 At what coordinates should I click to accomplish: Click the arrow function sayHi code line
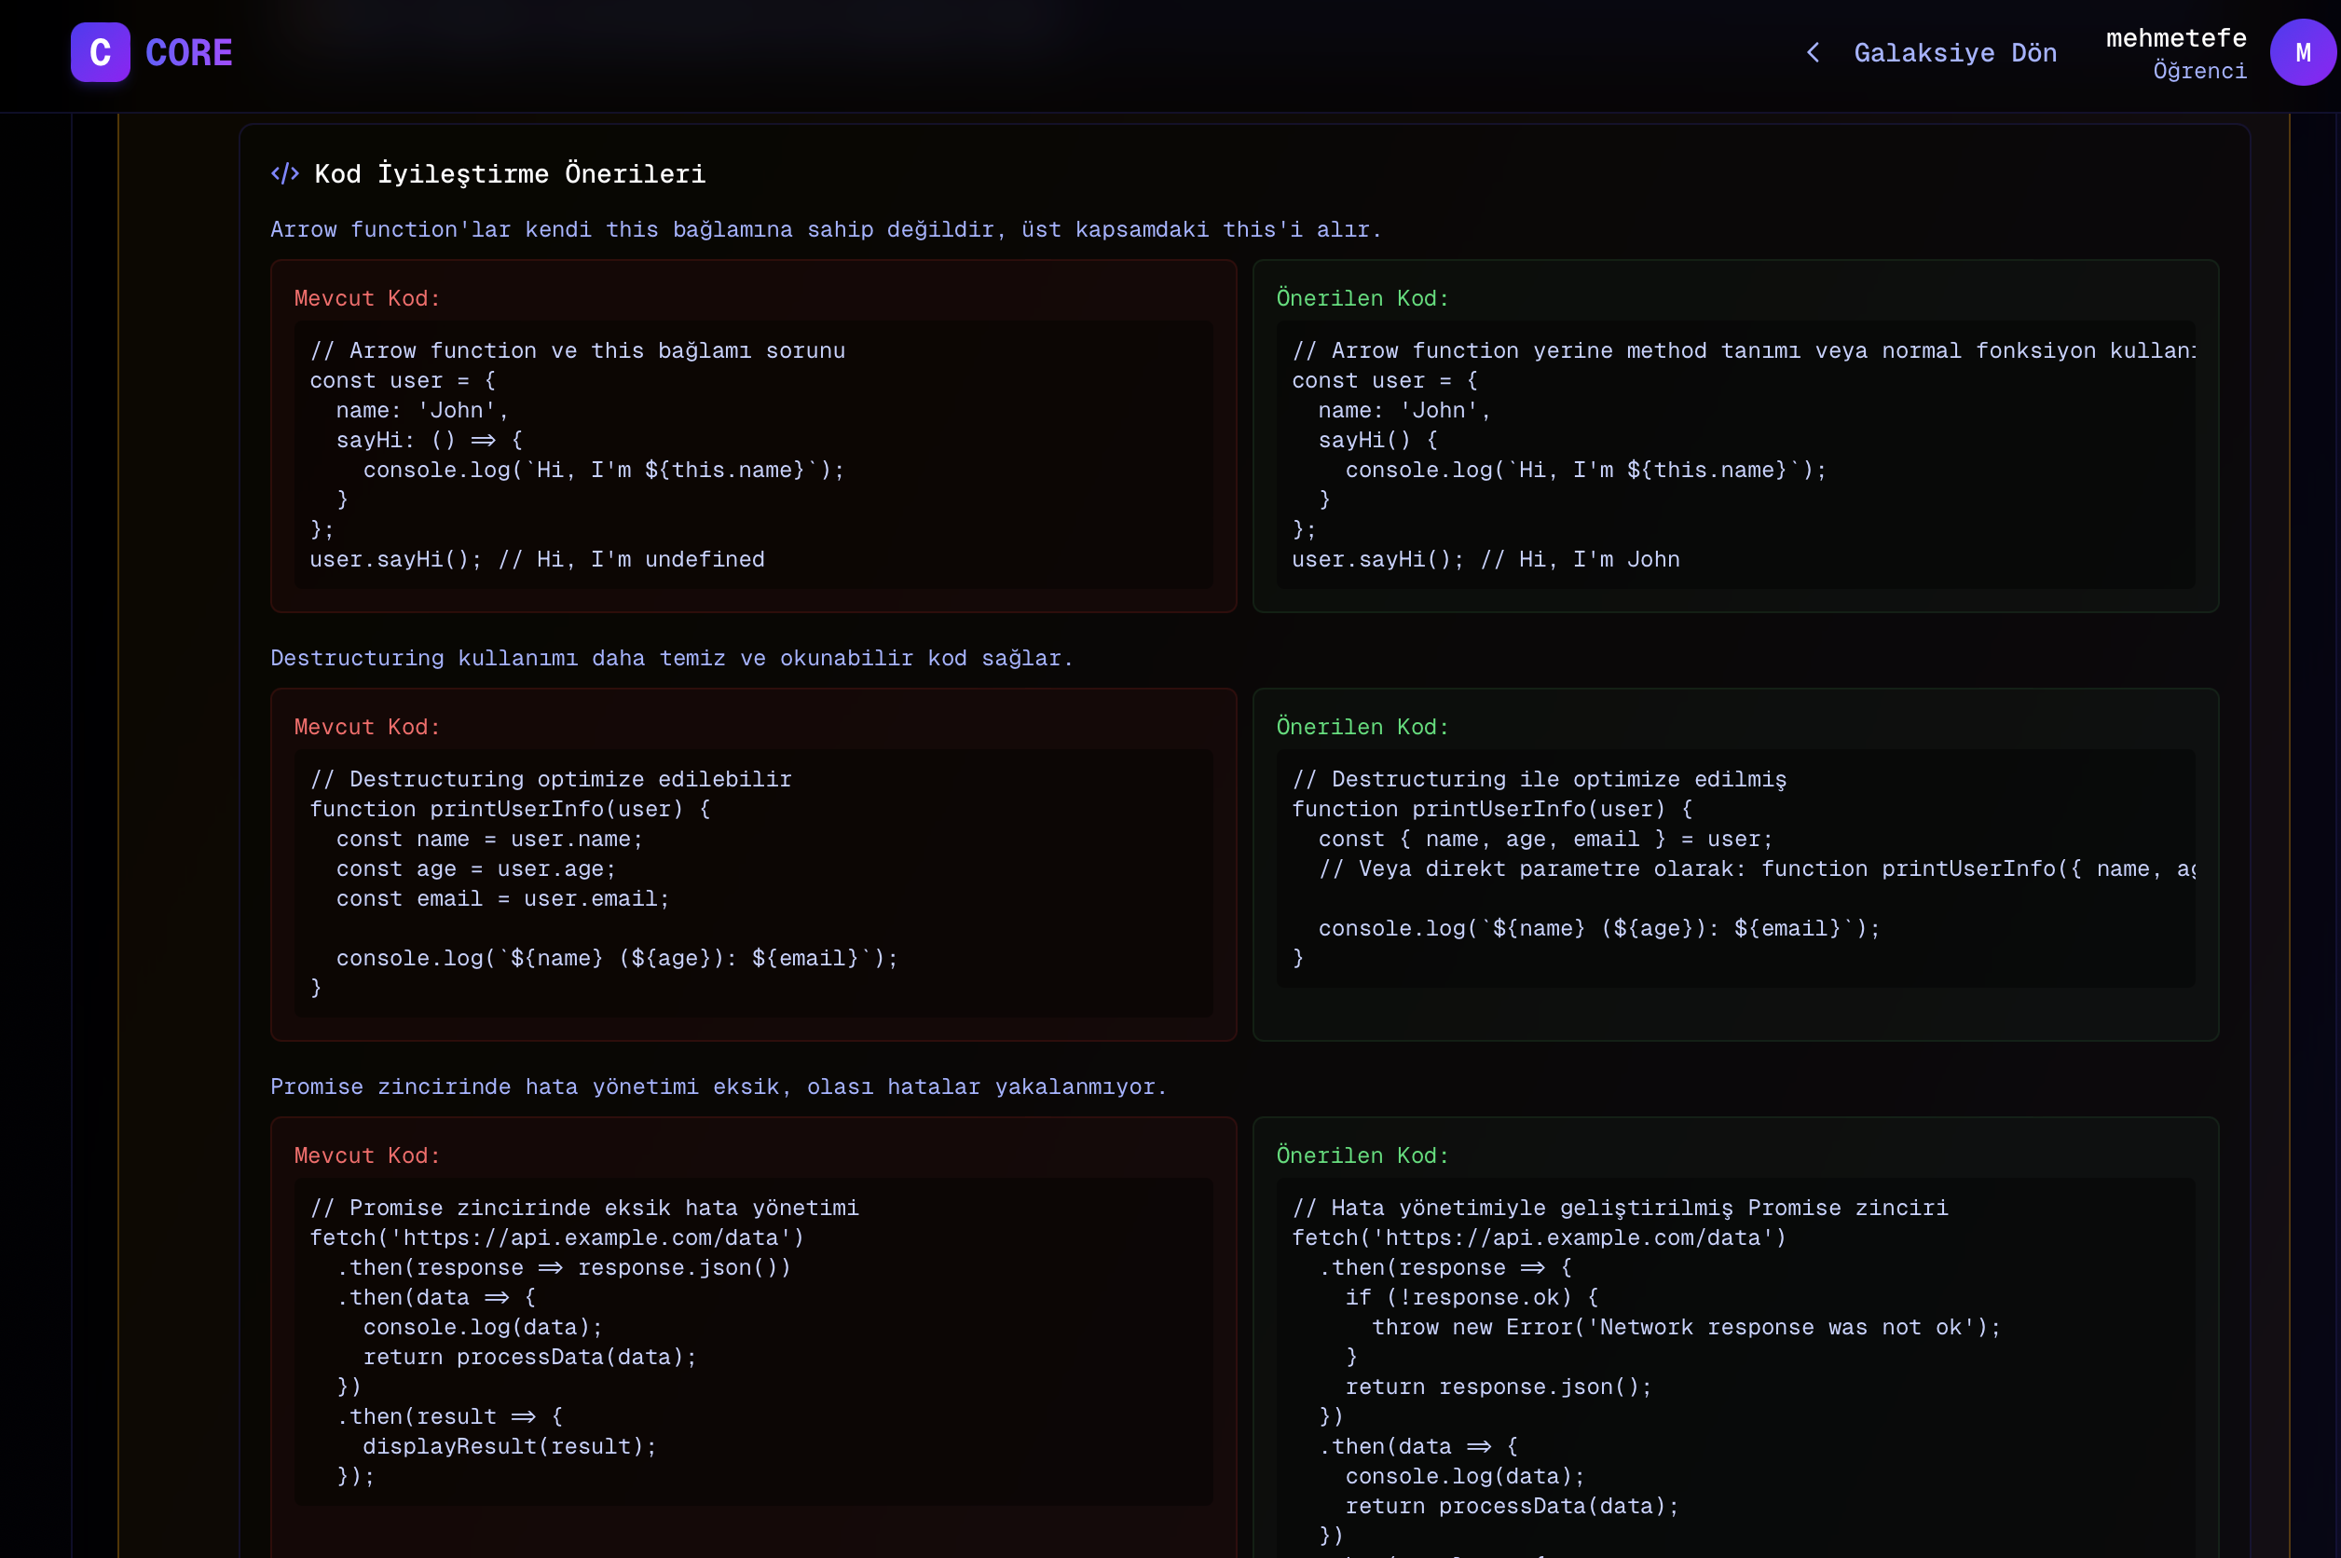(x=429, y=440)
